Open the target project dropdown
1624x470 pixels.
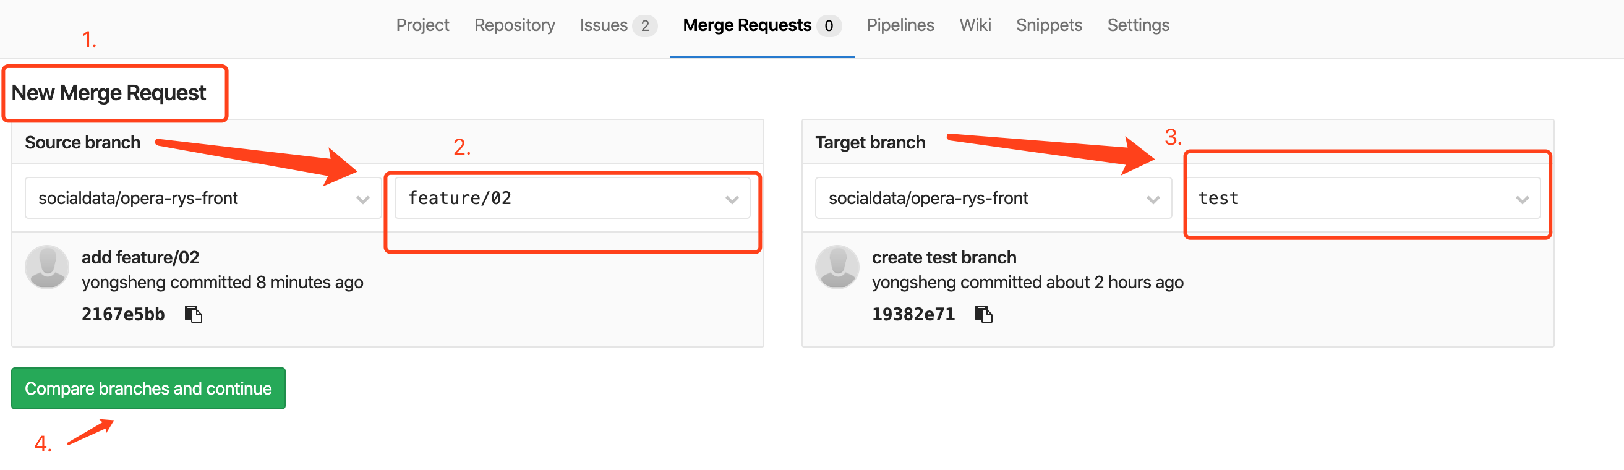[x=993, y=199]
